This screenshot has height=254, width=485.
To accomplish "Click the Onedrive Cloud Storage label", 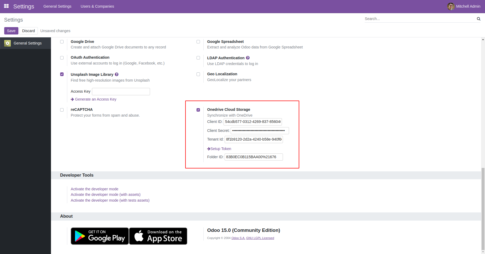I will point(229,109).
